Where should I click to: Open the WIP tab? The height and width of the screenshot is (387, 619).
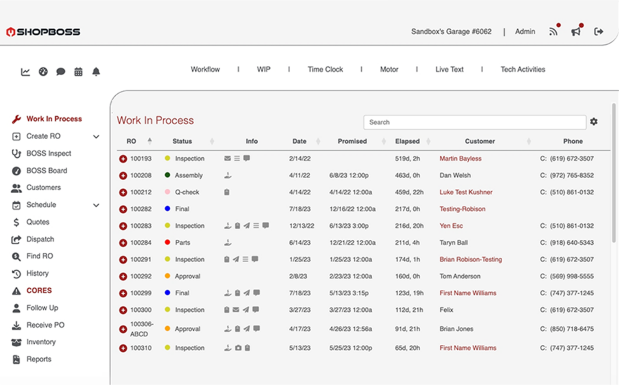(263, 69)
